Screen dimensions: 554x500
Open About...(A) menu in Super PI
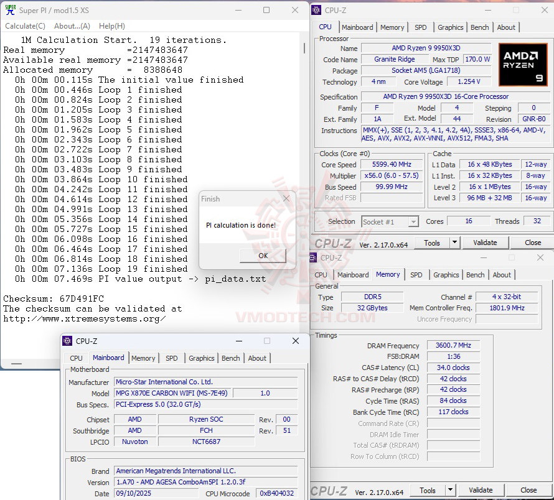point(72,25)
